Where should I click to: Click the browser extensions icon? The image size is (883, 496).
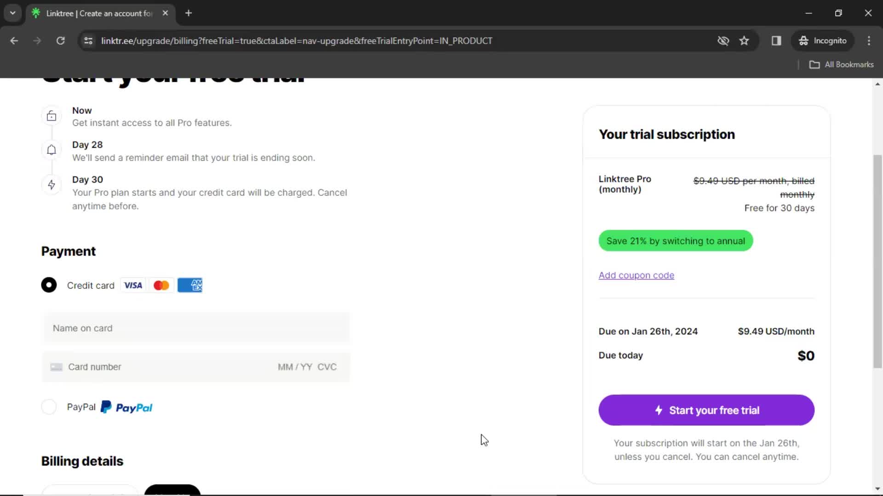click(x=776, y=40)
